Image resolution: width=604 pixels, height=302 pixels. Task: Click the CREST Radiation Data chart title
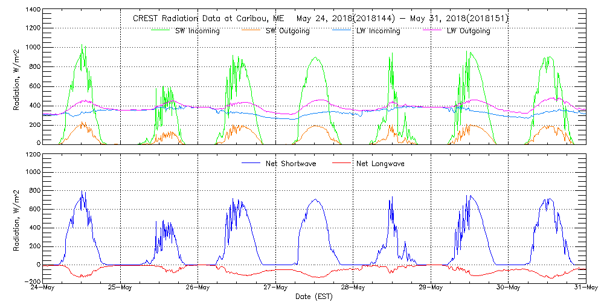pyautogui.click(x=320, y=19)
